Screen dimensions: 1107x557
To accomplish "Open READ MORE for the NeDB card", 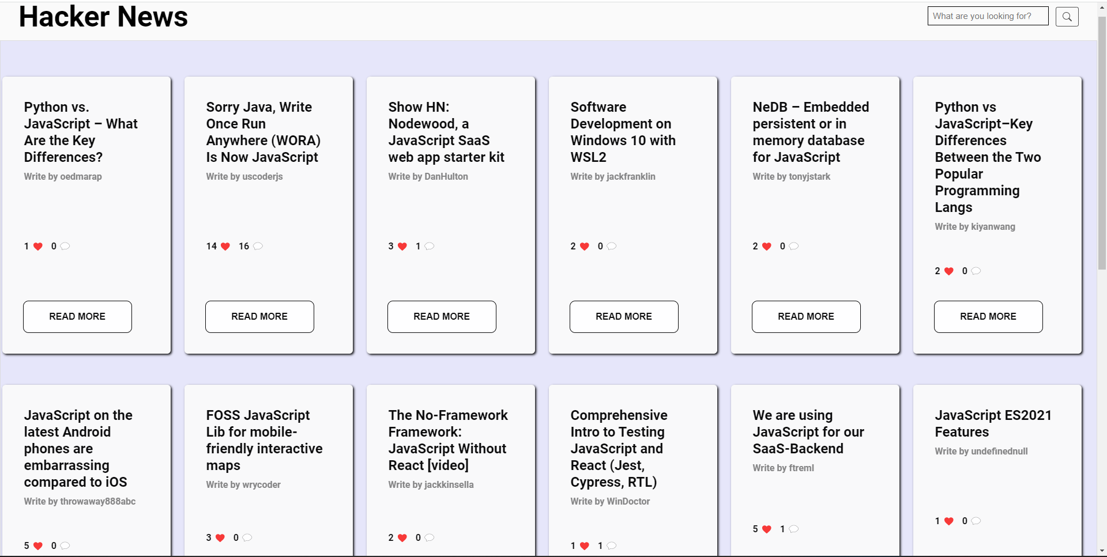I will 806,317.
